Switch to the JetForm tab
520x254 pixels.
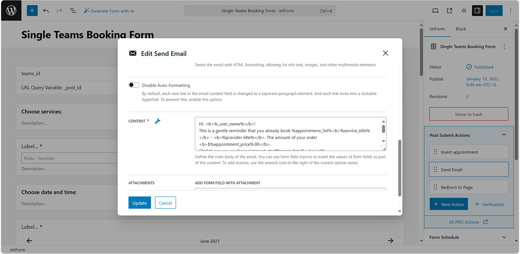[437, 29]
